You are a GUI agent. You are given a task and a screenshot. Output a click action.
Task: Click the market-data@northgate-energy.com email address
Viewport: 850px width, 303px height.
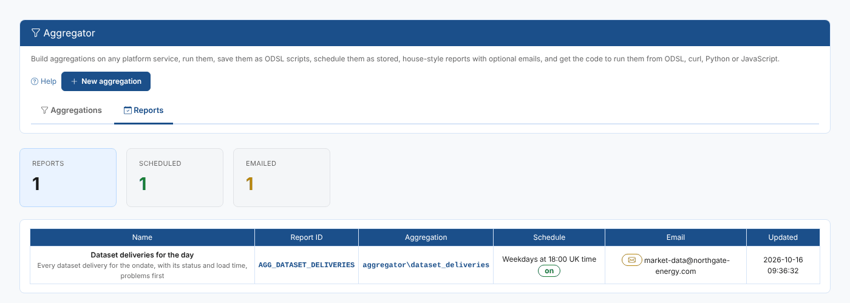(687, 265)
